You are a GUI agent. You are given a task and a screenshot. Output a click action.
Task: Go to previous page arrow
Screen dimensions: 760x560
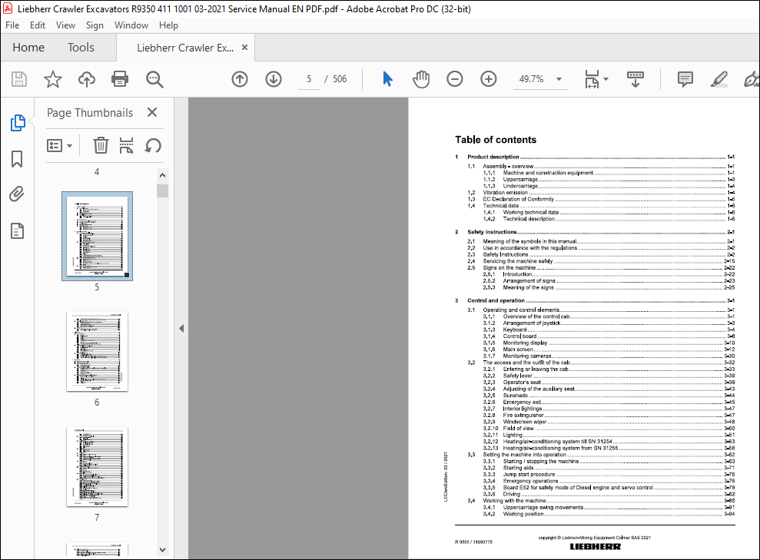(240, 79)
